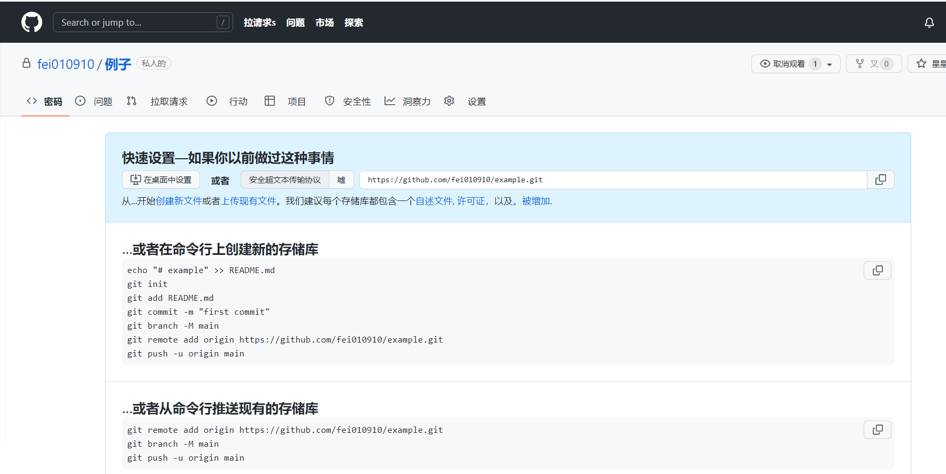Image resolution: width=946 pixels, height=474 pixels.
Task: Open the notifications bell
Action: pos(929,22)
